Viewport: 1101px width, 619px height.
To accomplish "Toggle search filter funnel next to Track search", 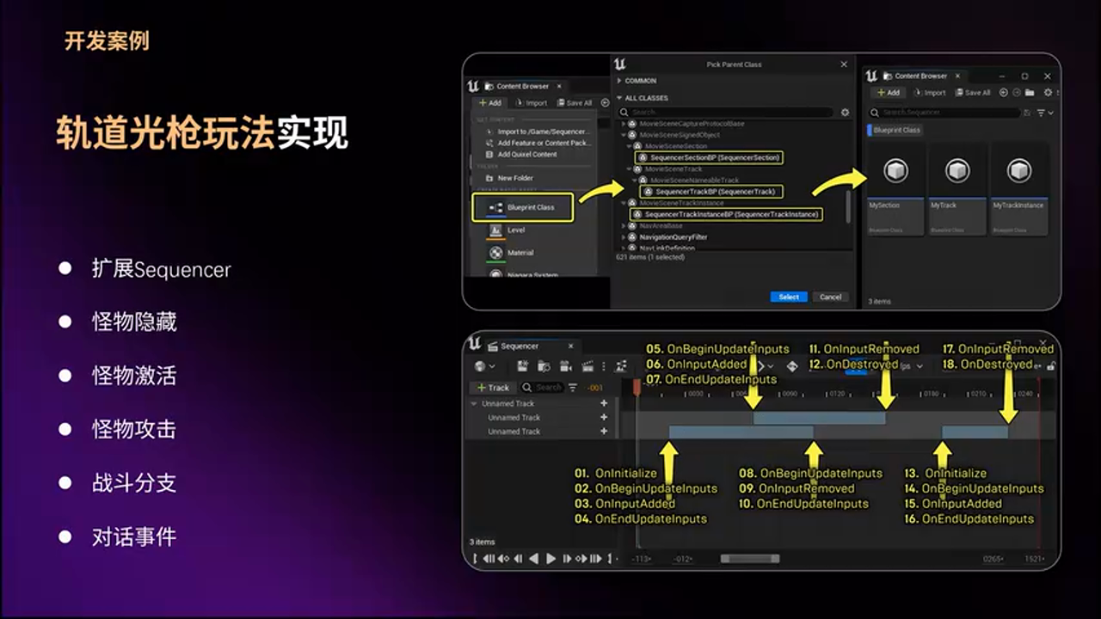I will click(x=571, y=388).
